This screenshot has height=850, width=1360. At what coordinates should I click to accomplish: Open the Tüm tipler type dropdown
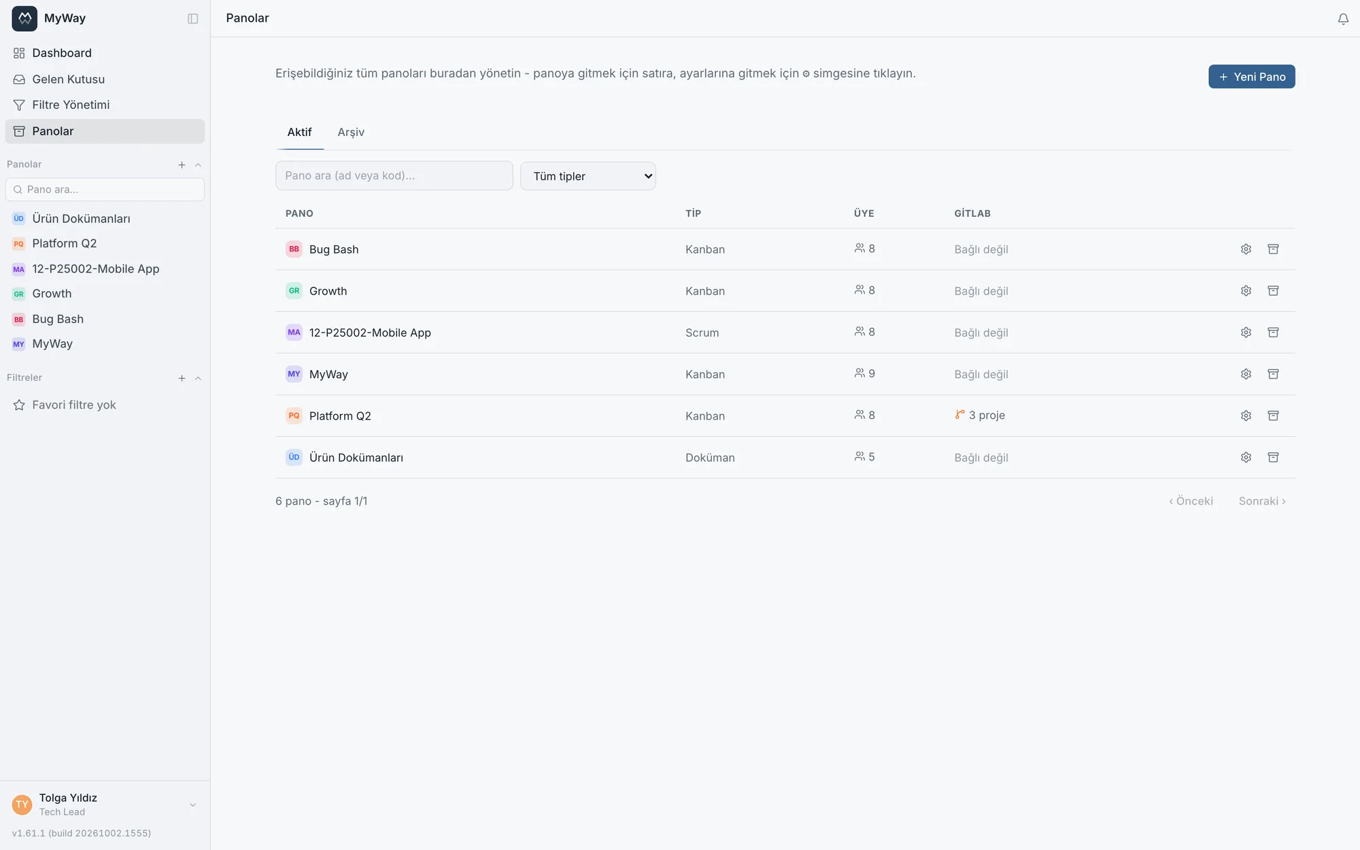pyautogui.click(x=588, y=176)
